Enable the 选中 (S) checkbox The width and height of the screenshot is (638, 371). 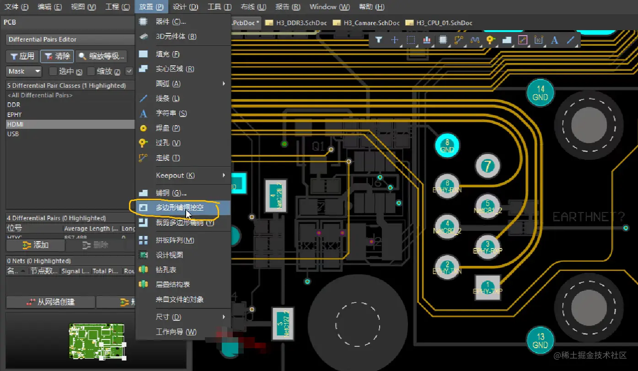click(53, 71)
